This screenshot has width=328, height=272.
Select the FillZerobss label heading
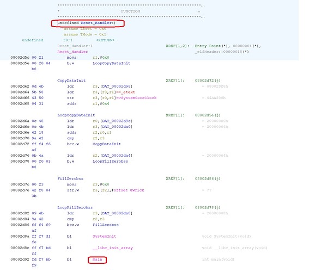(70, 178)
